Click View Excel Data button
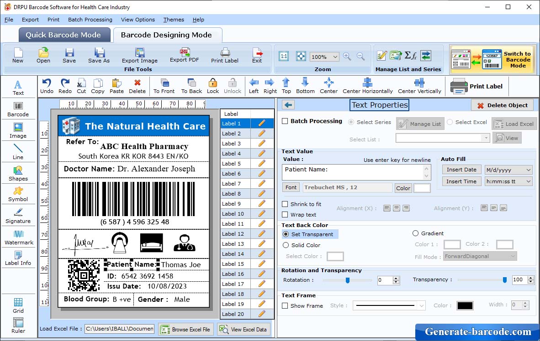The height and width of the screenshot is (341, 540). pyautogui.click(x=244, y=329)
